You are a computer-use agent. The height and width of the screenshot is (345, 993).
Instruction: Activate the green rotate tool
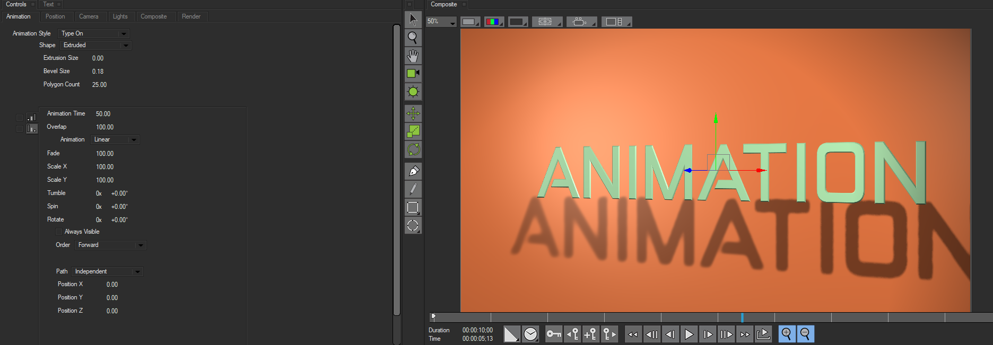click(x=413, y=149)
